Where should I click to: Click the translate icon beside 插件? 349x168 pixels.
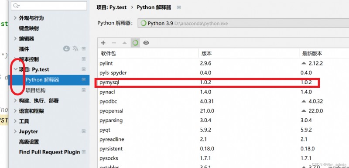(x=75, y=49)
